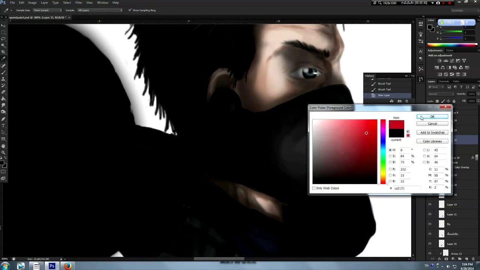Enable Only Web Colors checkbox
The height and width of the screenshot is (270, 480).
click(314, 188)
